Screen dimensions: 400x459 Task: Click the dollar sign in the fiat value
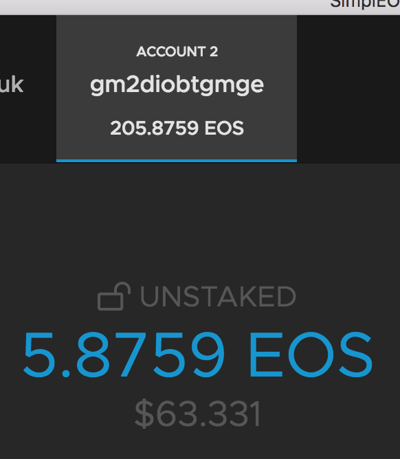coord(144,414)
